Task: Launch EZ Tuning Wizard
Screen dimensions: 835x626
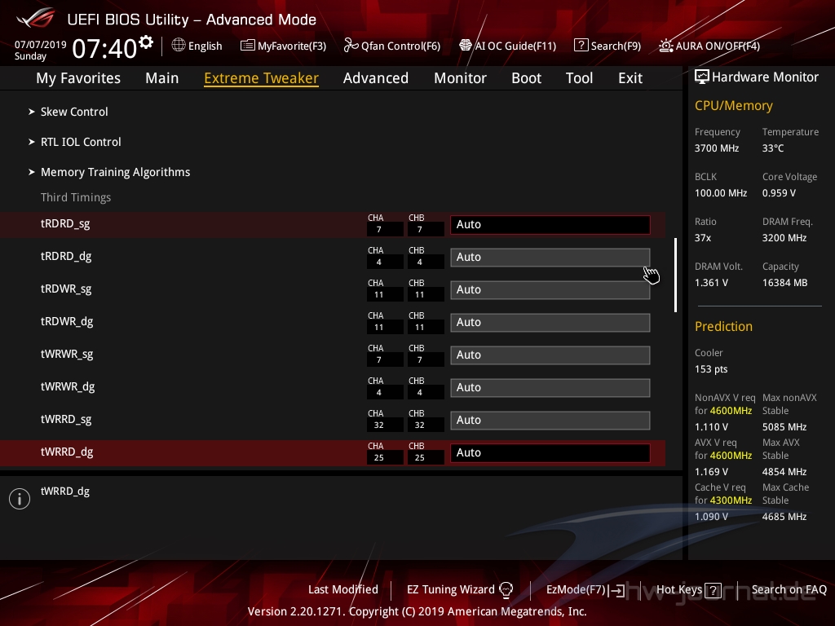Action: [450, 590]
